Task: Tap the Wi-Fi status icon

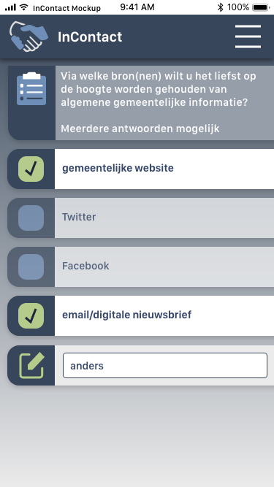Action: point(23,7)
